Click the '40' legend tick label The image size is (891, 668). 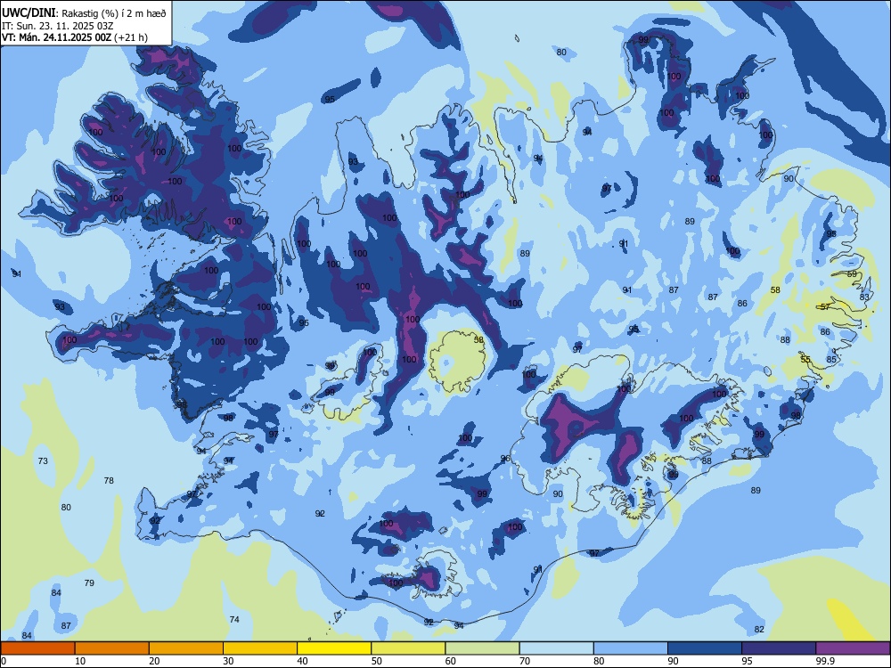[302, 661]
